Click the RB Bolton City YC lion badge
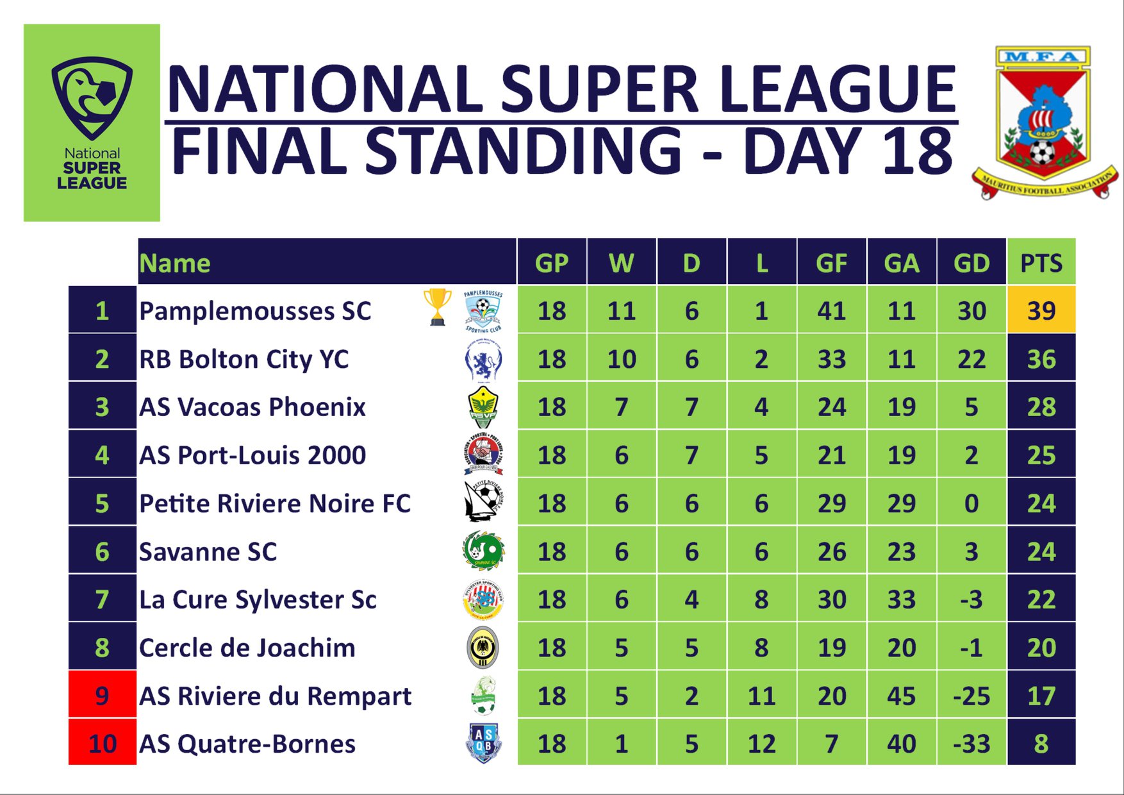The image size is (1124, 795). pos(483,360)
